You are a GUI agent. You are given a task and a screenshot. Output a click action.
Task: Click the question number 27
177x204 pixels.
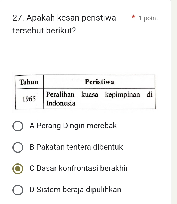18,18
